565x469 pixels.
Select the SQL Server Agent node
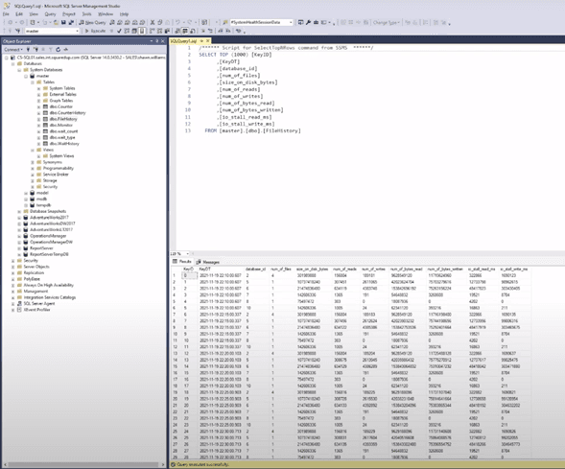point(39,303)
